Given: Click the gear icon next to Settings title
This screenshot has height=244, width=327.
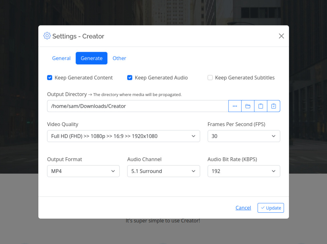Looking at the screenshot, I should click(47, 36).
